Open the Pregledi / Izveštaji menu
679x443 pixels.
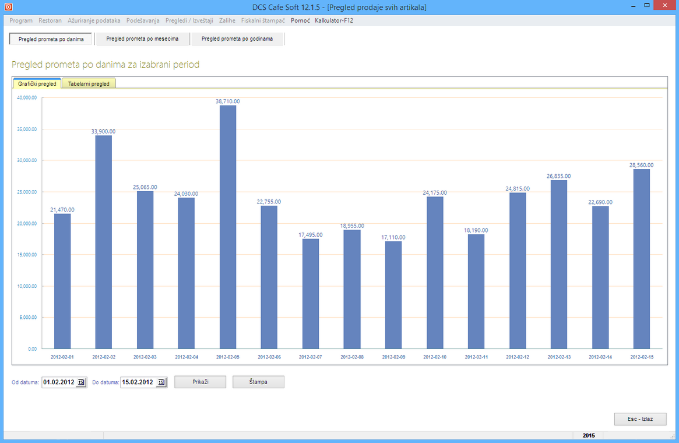[x=189, y=20]
